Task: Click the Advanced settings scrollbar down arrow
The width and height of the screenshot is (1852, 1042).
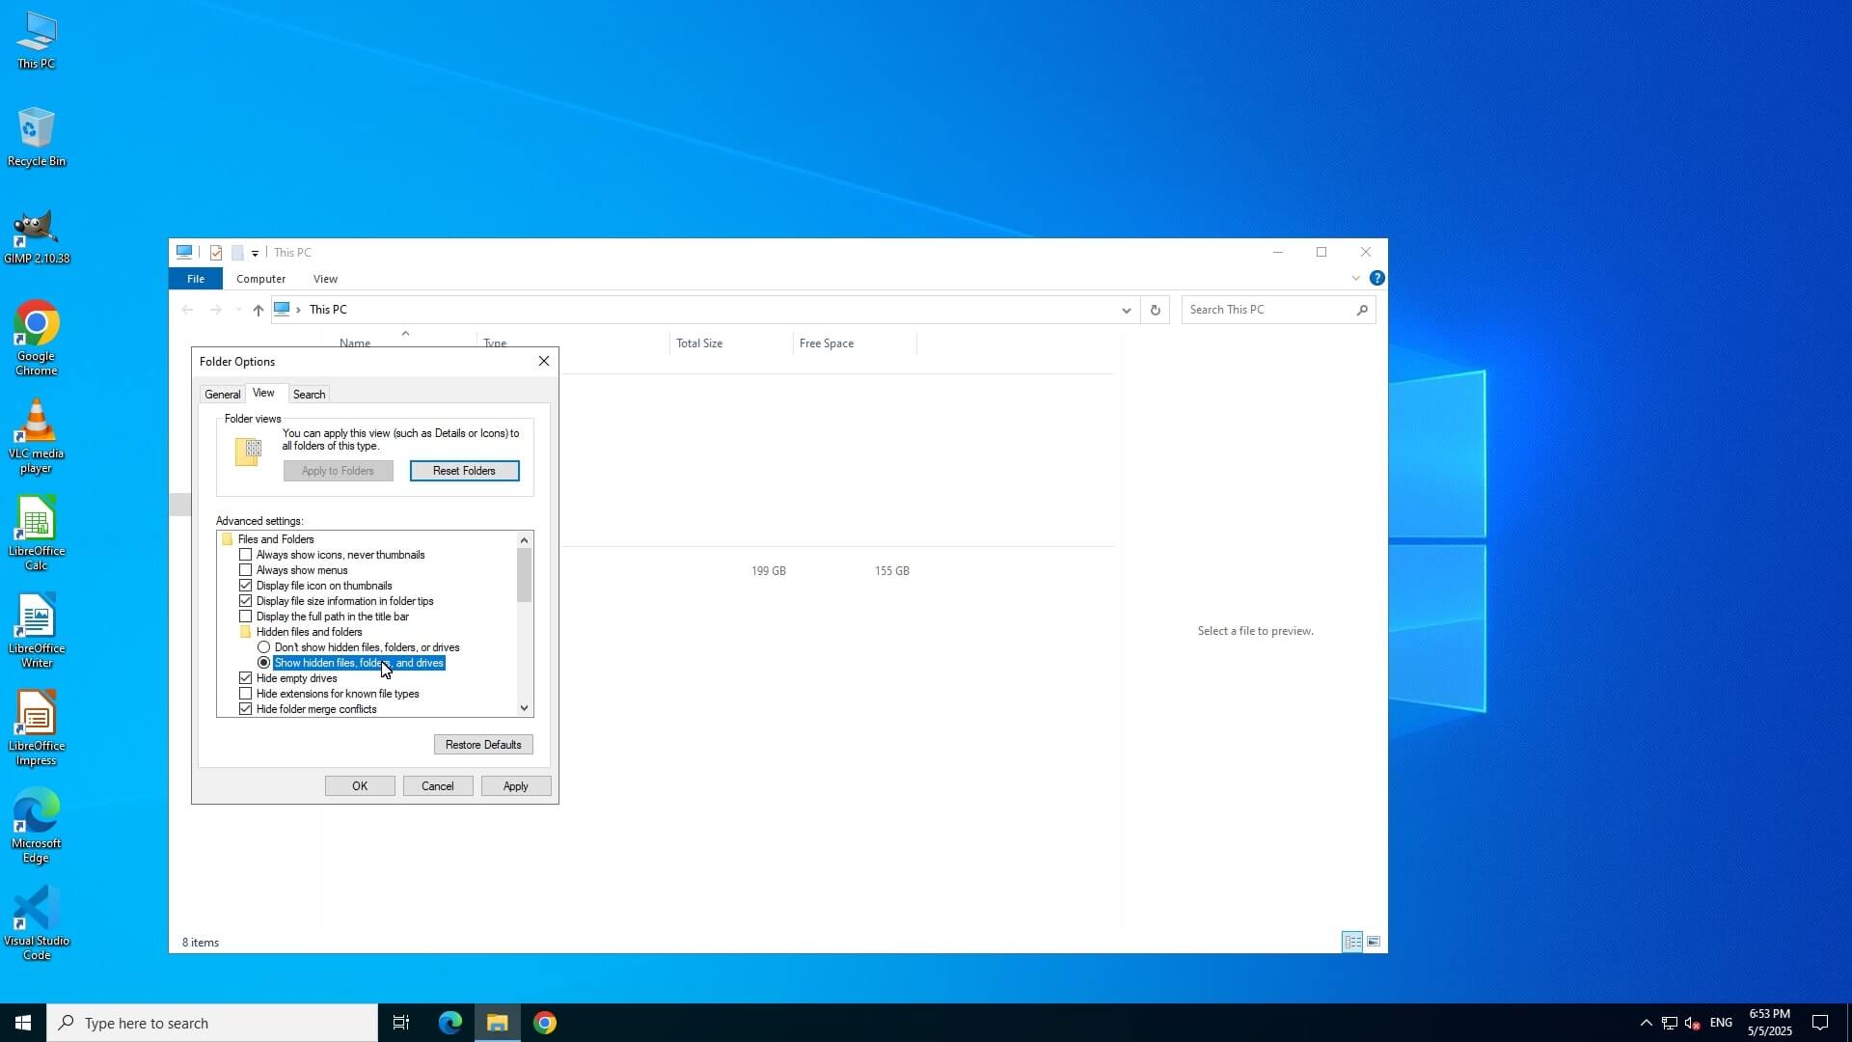Action: [524, 708]
